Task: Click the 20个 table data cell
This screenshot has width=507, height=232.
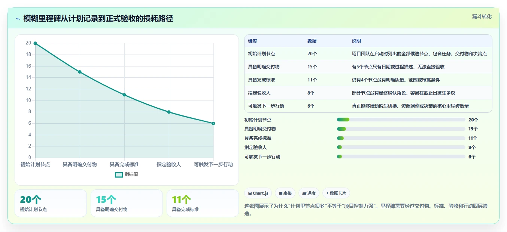Action: (x=312, y=54)
